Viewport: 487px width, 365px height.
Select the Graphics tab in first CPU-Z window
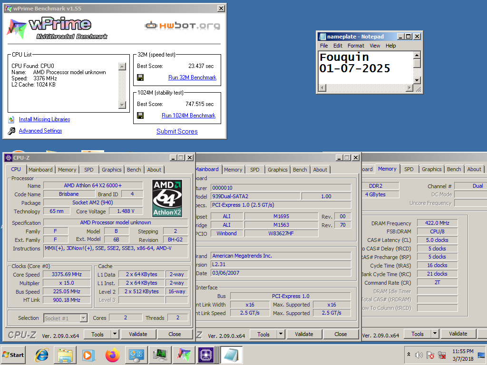[x=111, y=170]
